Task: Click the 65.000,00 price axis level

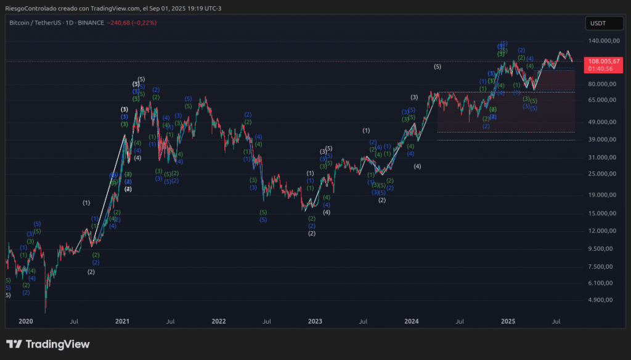Action: [604, 100]
